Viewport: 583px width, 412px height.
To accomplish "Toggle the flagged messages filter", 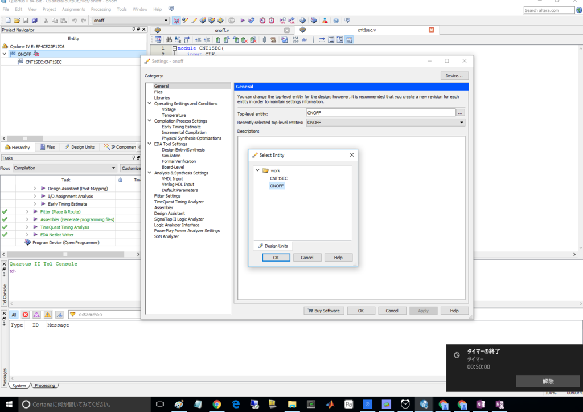I will pos(59,315).
